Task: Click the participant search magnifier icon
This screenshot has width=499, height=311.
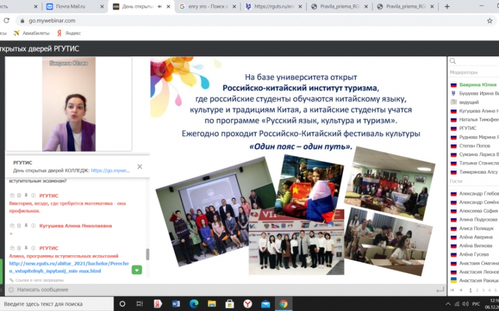Action: coord(453,61)
